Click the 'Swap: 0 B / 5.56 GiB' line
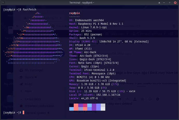The width and height of the screenshot is (179, 120). pyautogui.click(x=88, y=88)
